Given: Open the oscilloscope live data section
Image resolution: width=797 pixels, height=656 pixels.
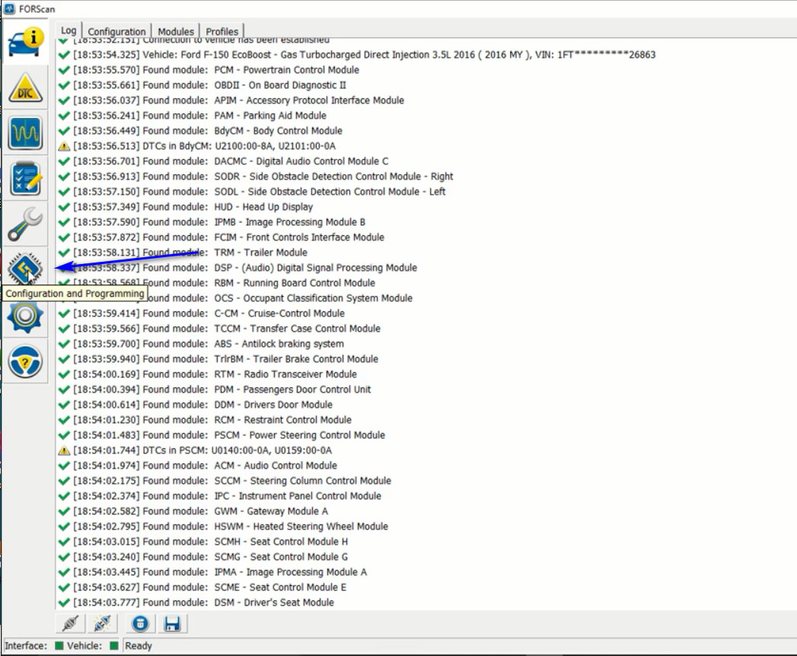Looking at the screenshot, I should click(25, 132).
